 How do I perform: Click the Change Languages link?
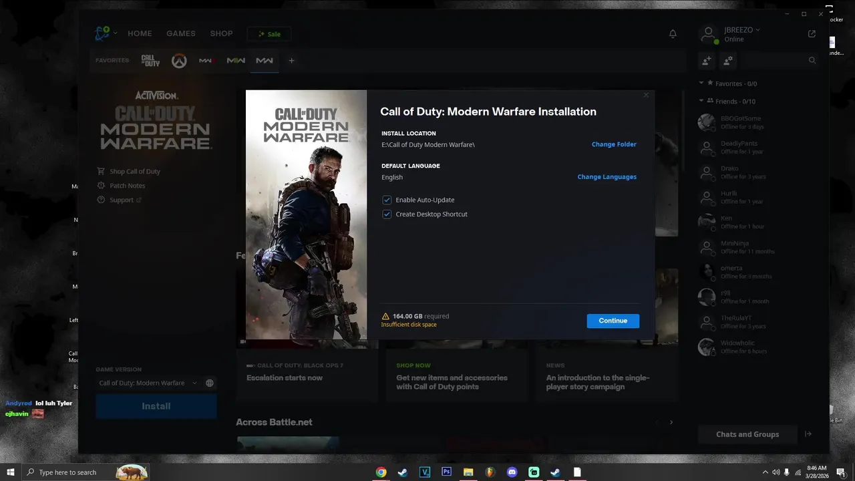pyautogui.click(x=607, y=177)
